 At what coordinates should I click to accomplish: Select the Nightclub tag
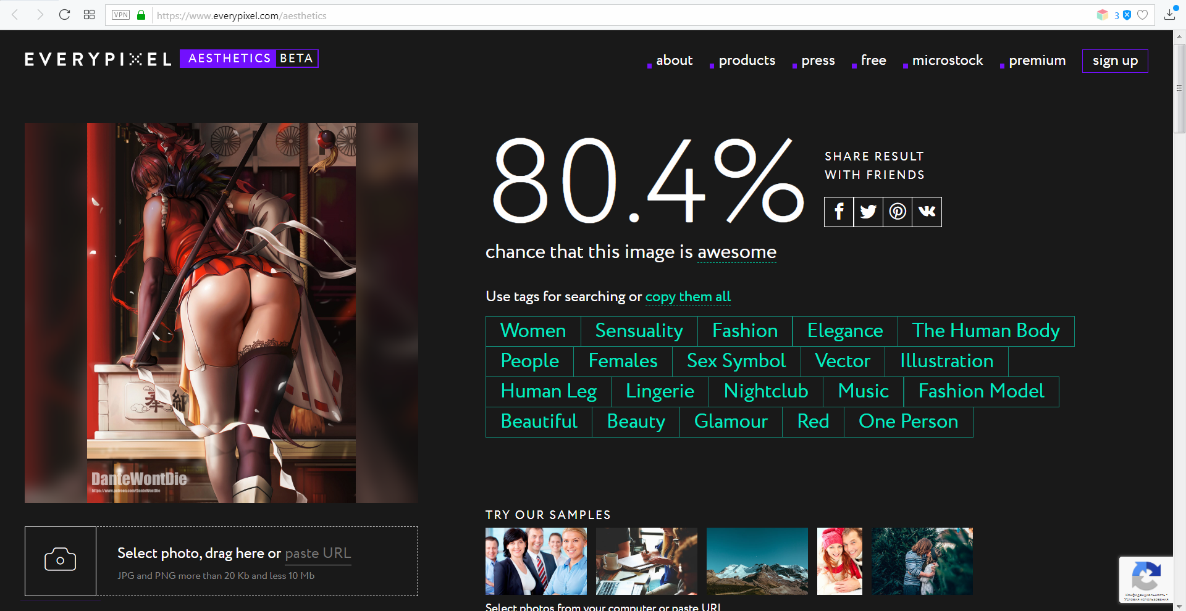coord(766,391)
